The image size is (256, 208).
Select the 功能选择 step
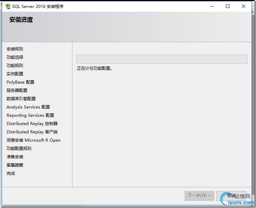tap(15, 57)
